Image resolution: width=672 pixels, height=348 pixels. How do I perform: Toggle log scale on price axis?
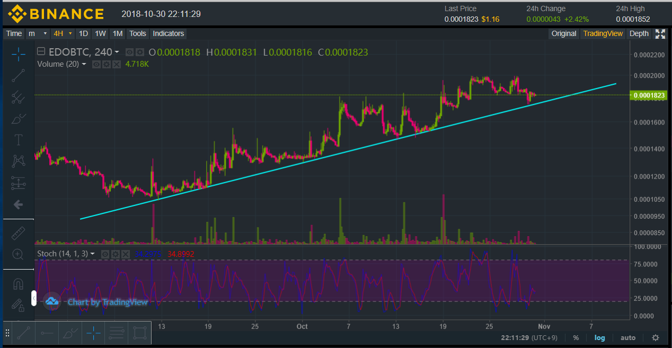[599, 337]
